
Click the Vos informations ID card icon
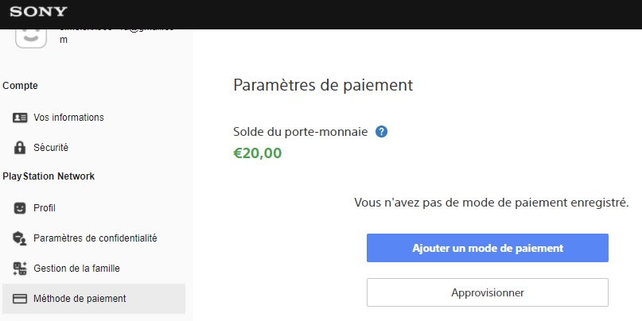click(x=20, y=118)
